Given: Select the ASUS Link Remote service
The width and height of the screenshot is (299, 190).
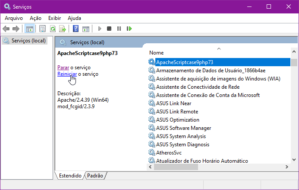Looking at the screenshot, I should click(177, 112).
